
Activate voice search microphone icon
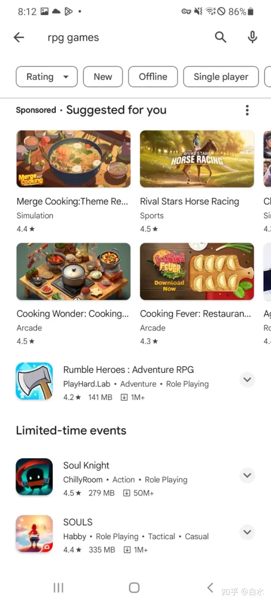252,38
